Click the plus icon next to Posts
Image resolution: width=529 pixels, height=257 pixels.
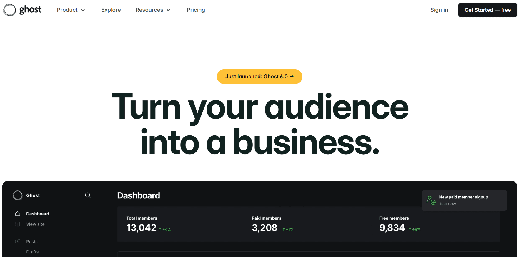point(88,241)
